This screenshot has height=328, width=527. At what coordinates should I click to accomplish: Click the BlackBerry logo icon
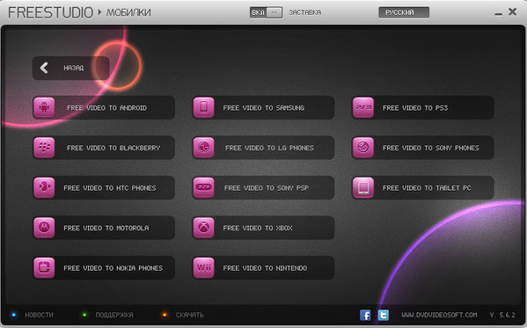tap(44, 148)
